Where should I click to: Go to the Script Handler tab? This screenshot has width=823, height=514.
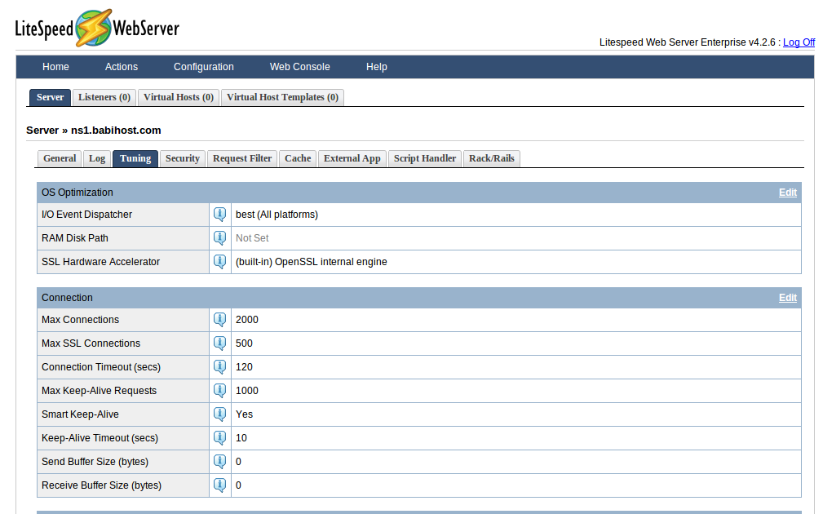[425, 158]
